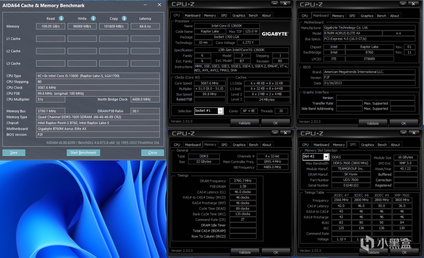Switch to Memory tab in the Processor CPU-Z window
This screenshot has width=424, height=258.
pyautogui.click(x=210, y=15)
